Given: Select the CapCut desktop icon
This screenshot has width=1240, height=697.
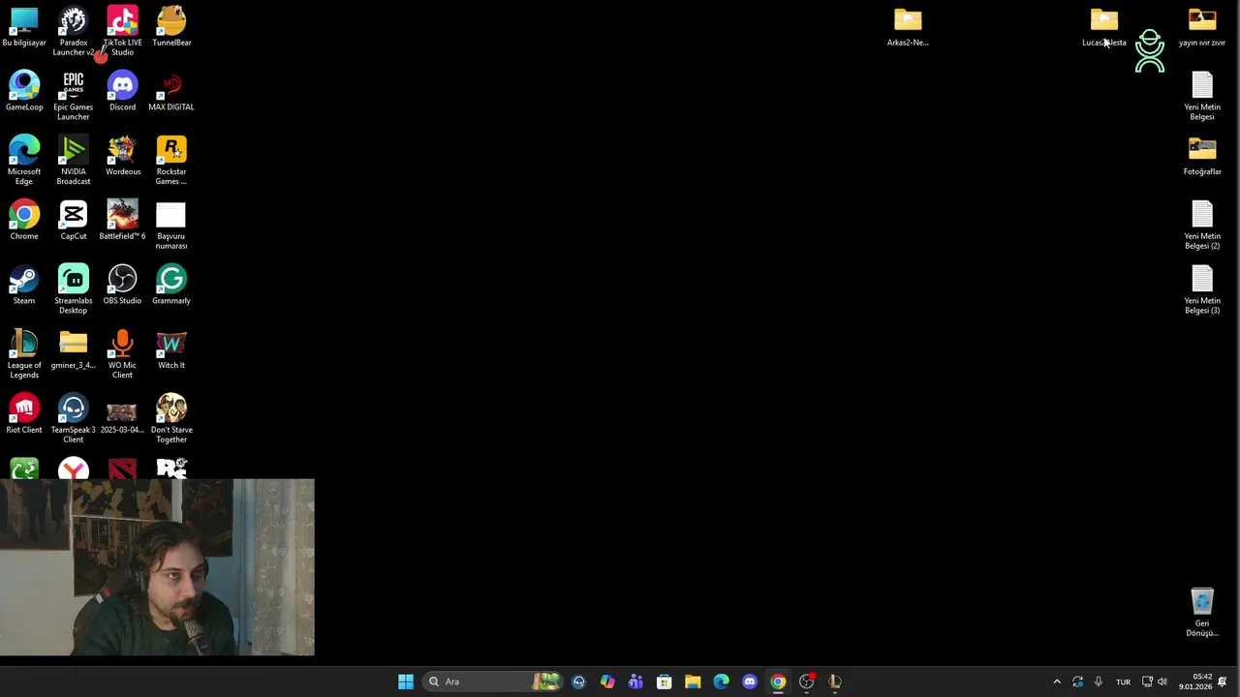Looking at the screenshot, I should click(74, 220).
